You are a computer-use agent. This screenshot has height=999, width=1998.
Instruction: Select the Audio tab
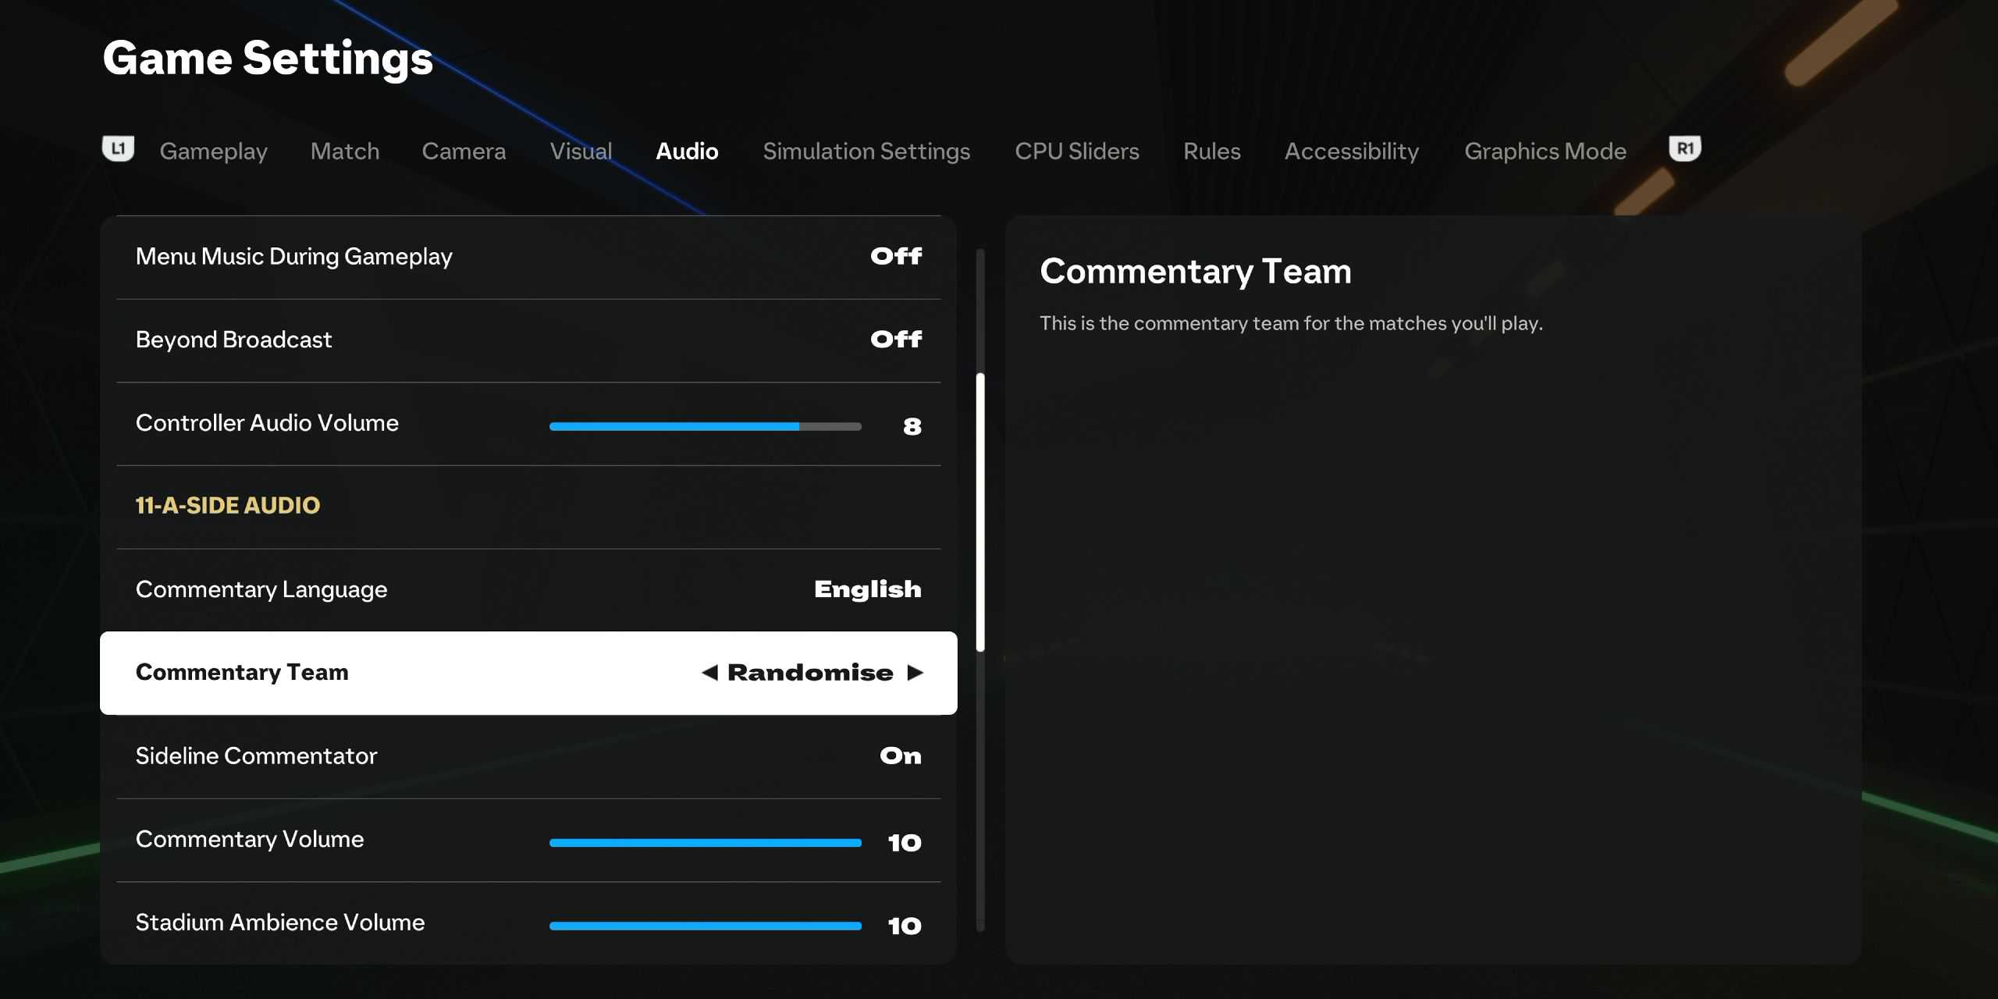pos(687,151)
